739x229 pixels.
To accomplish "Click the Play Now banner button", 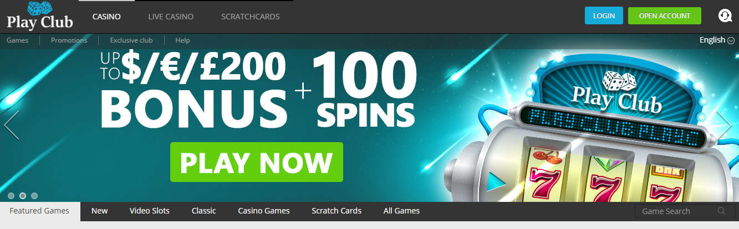I will 257,162.
